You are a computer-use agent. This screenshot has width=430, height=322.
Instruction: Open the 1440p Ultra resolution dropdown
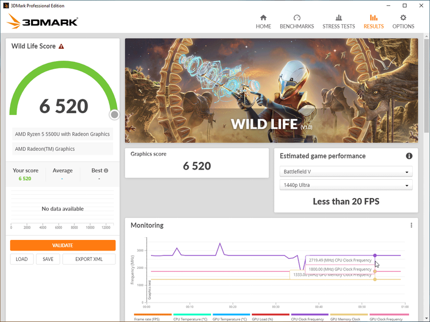click(346, 185)
